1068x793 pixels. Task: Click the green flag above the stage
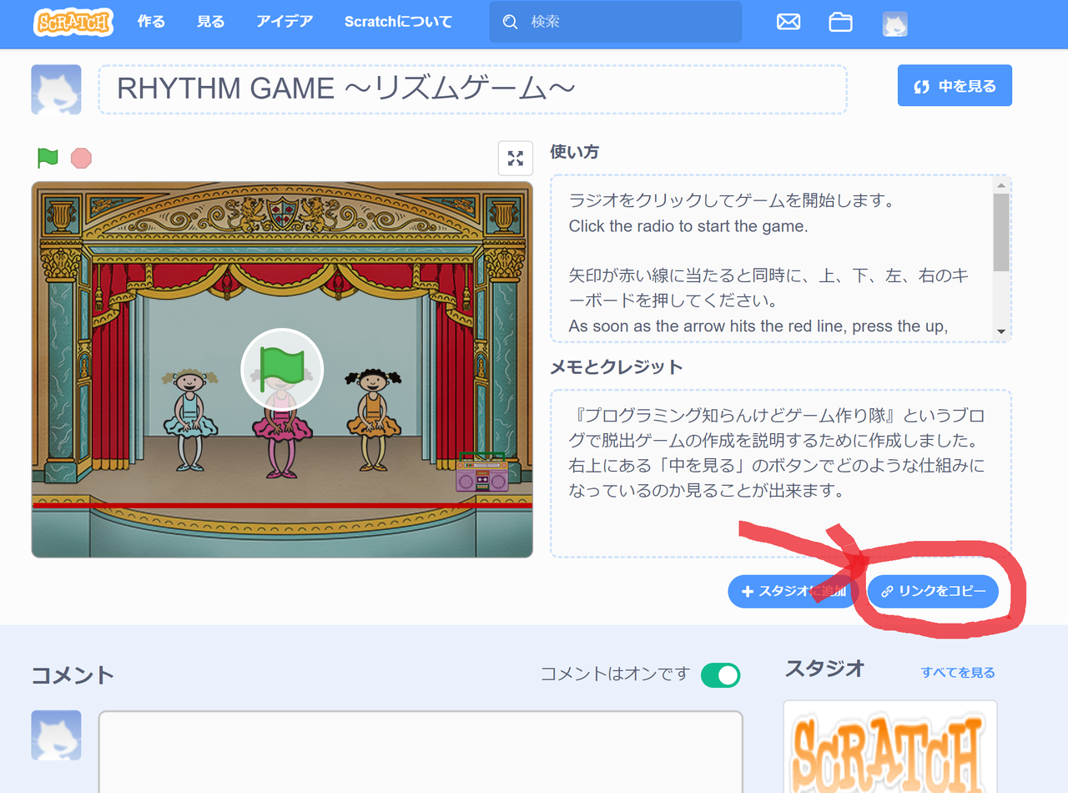click(x=48, y=157)
